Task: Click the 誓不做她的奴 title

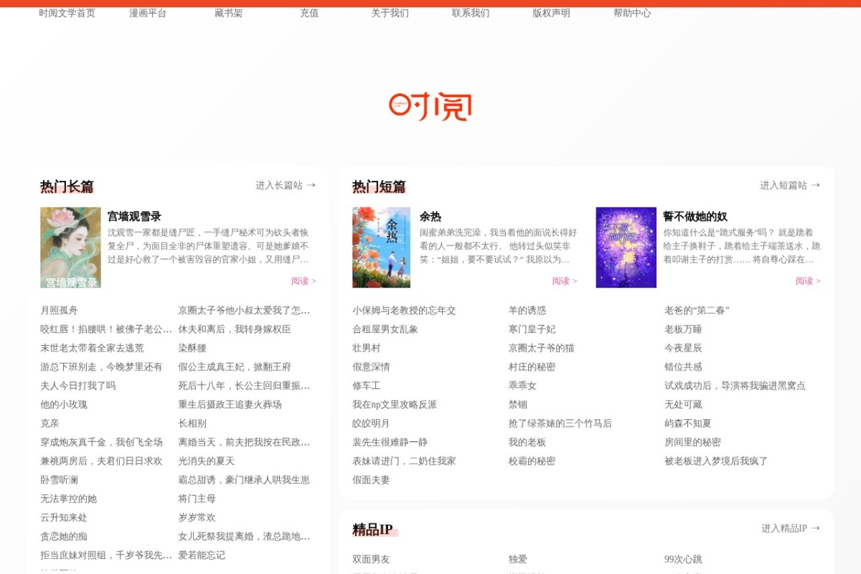Action: coord(695,216)
